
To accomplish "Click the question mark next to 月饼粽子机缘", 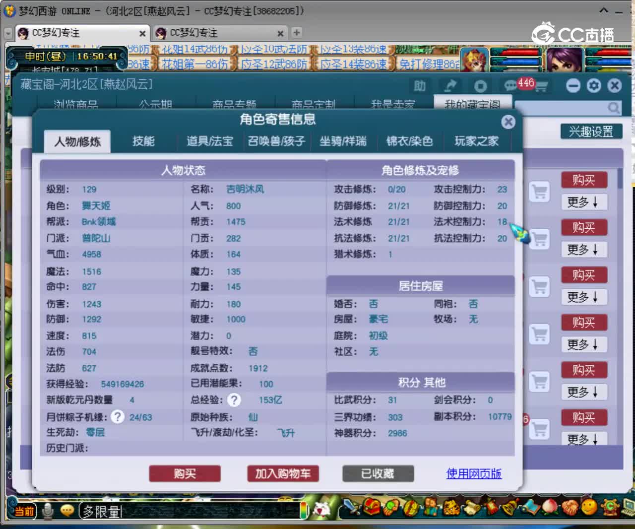I will click(117, 416).
